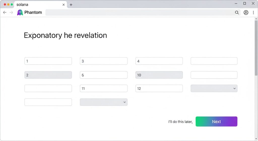
Task: Click the greyed field numbered 10
Action: pyautogui.click(x=159, y=75)
